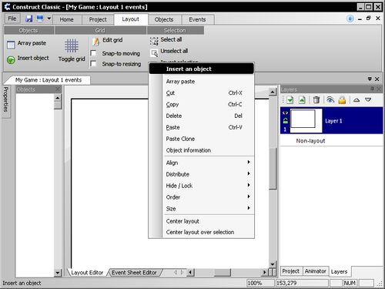Click the blue info help icon
Viewport: 385px width, 289px height.
tap(350, 18)
